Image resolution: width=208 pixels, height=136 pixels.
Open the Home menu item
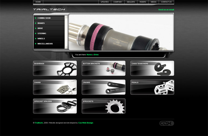(38, 2)
